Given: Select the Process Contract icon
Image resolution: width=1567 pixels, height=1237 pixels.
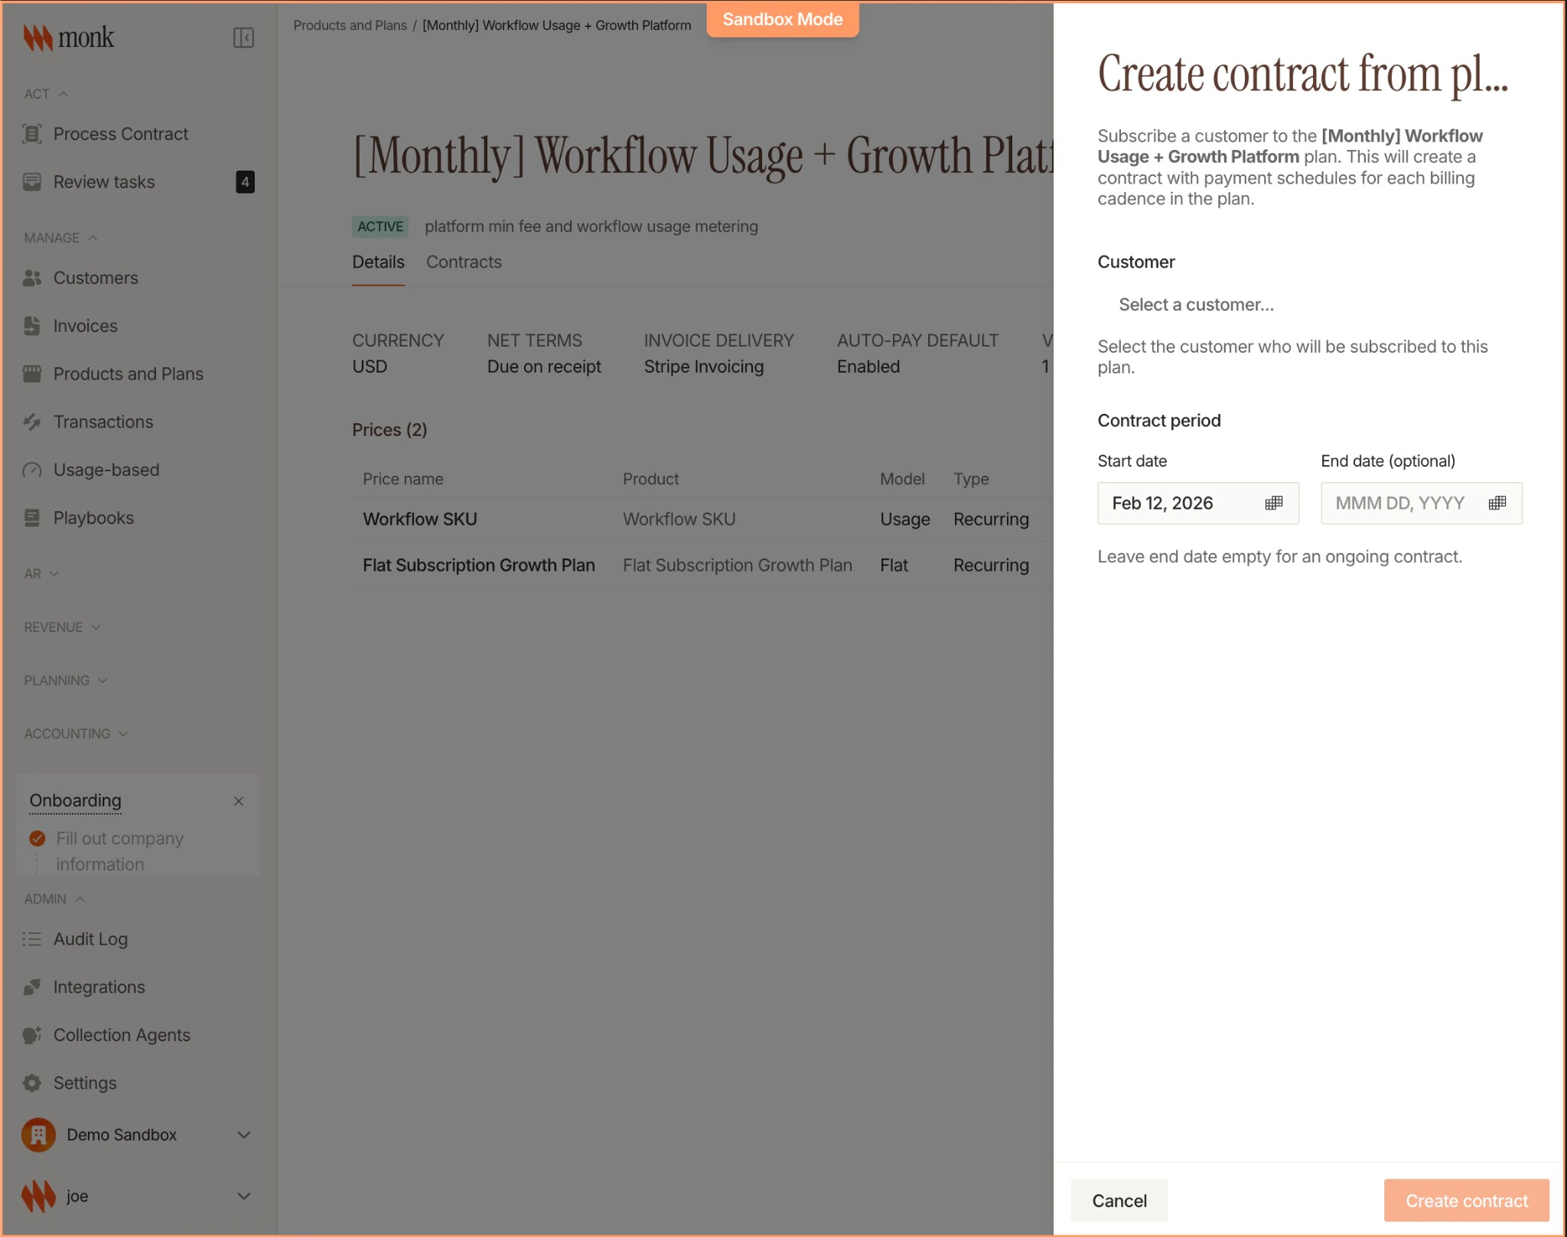Looking at the screenshot, I should tap(31, 134).
